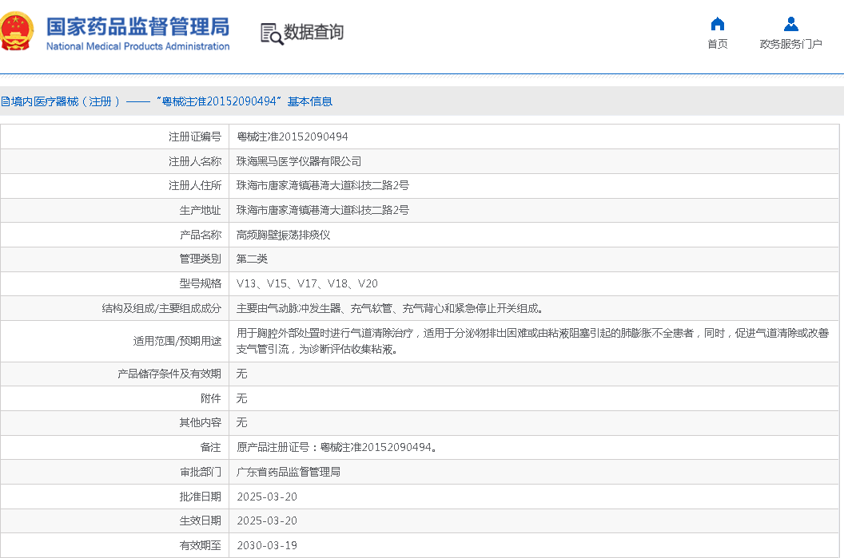
Task: Click the 第二类 management category value
Action: point(252,259)
